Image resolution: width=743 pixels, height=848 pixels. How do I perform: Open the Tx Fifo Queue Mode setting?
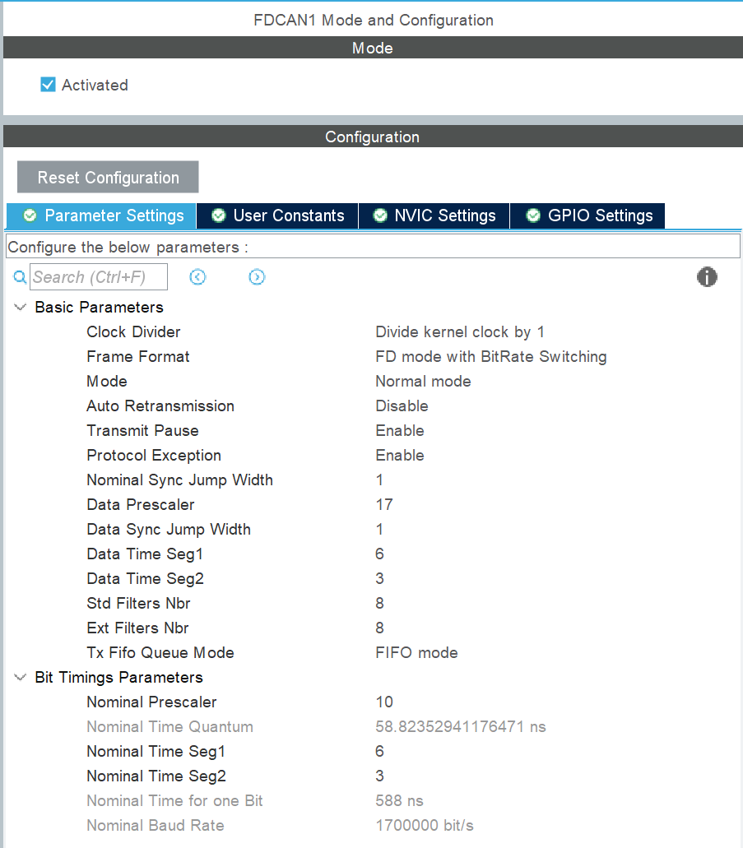coord(416,652)
